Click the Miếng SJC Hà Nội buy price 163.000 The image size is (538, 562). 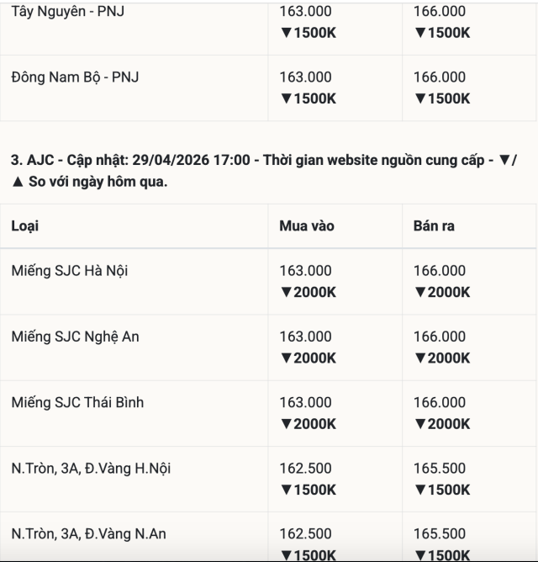(305, 271)
